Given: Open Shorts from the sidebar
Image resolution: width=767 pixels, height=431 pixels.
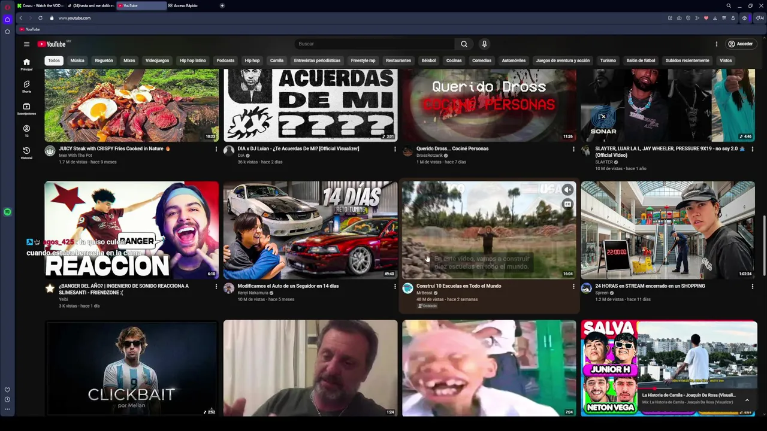Looking at the screenshot, I should pyautogui.click(x=26, y=86).
